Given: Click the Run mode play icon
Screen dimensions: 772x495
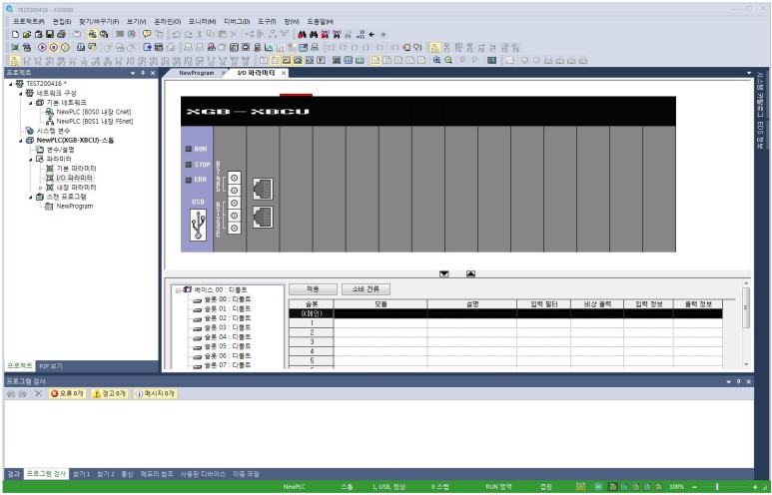Looking at the screenshot, I should 42,48.
